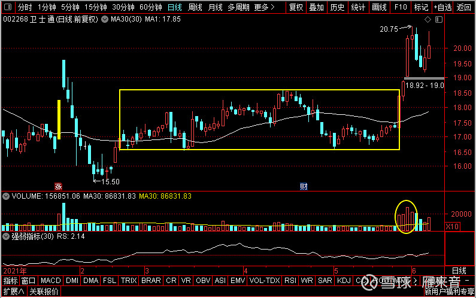Select the VOL-TDX indicator tab
The height and width of the screenshot is (298, 476).
pyautogui.click(x=265, y=281)
